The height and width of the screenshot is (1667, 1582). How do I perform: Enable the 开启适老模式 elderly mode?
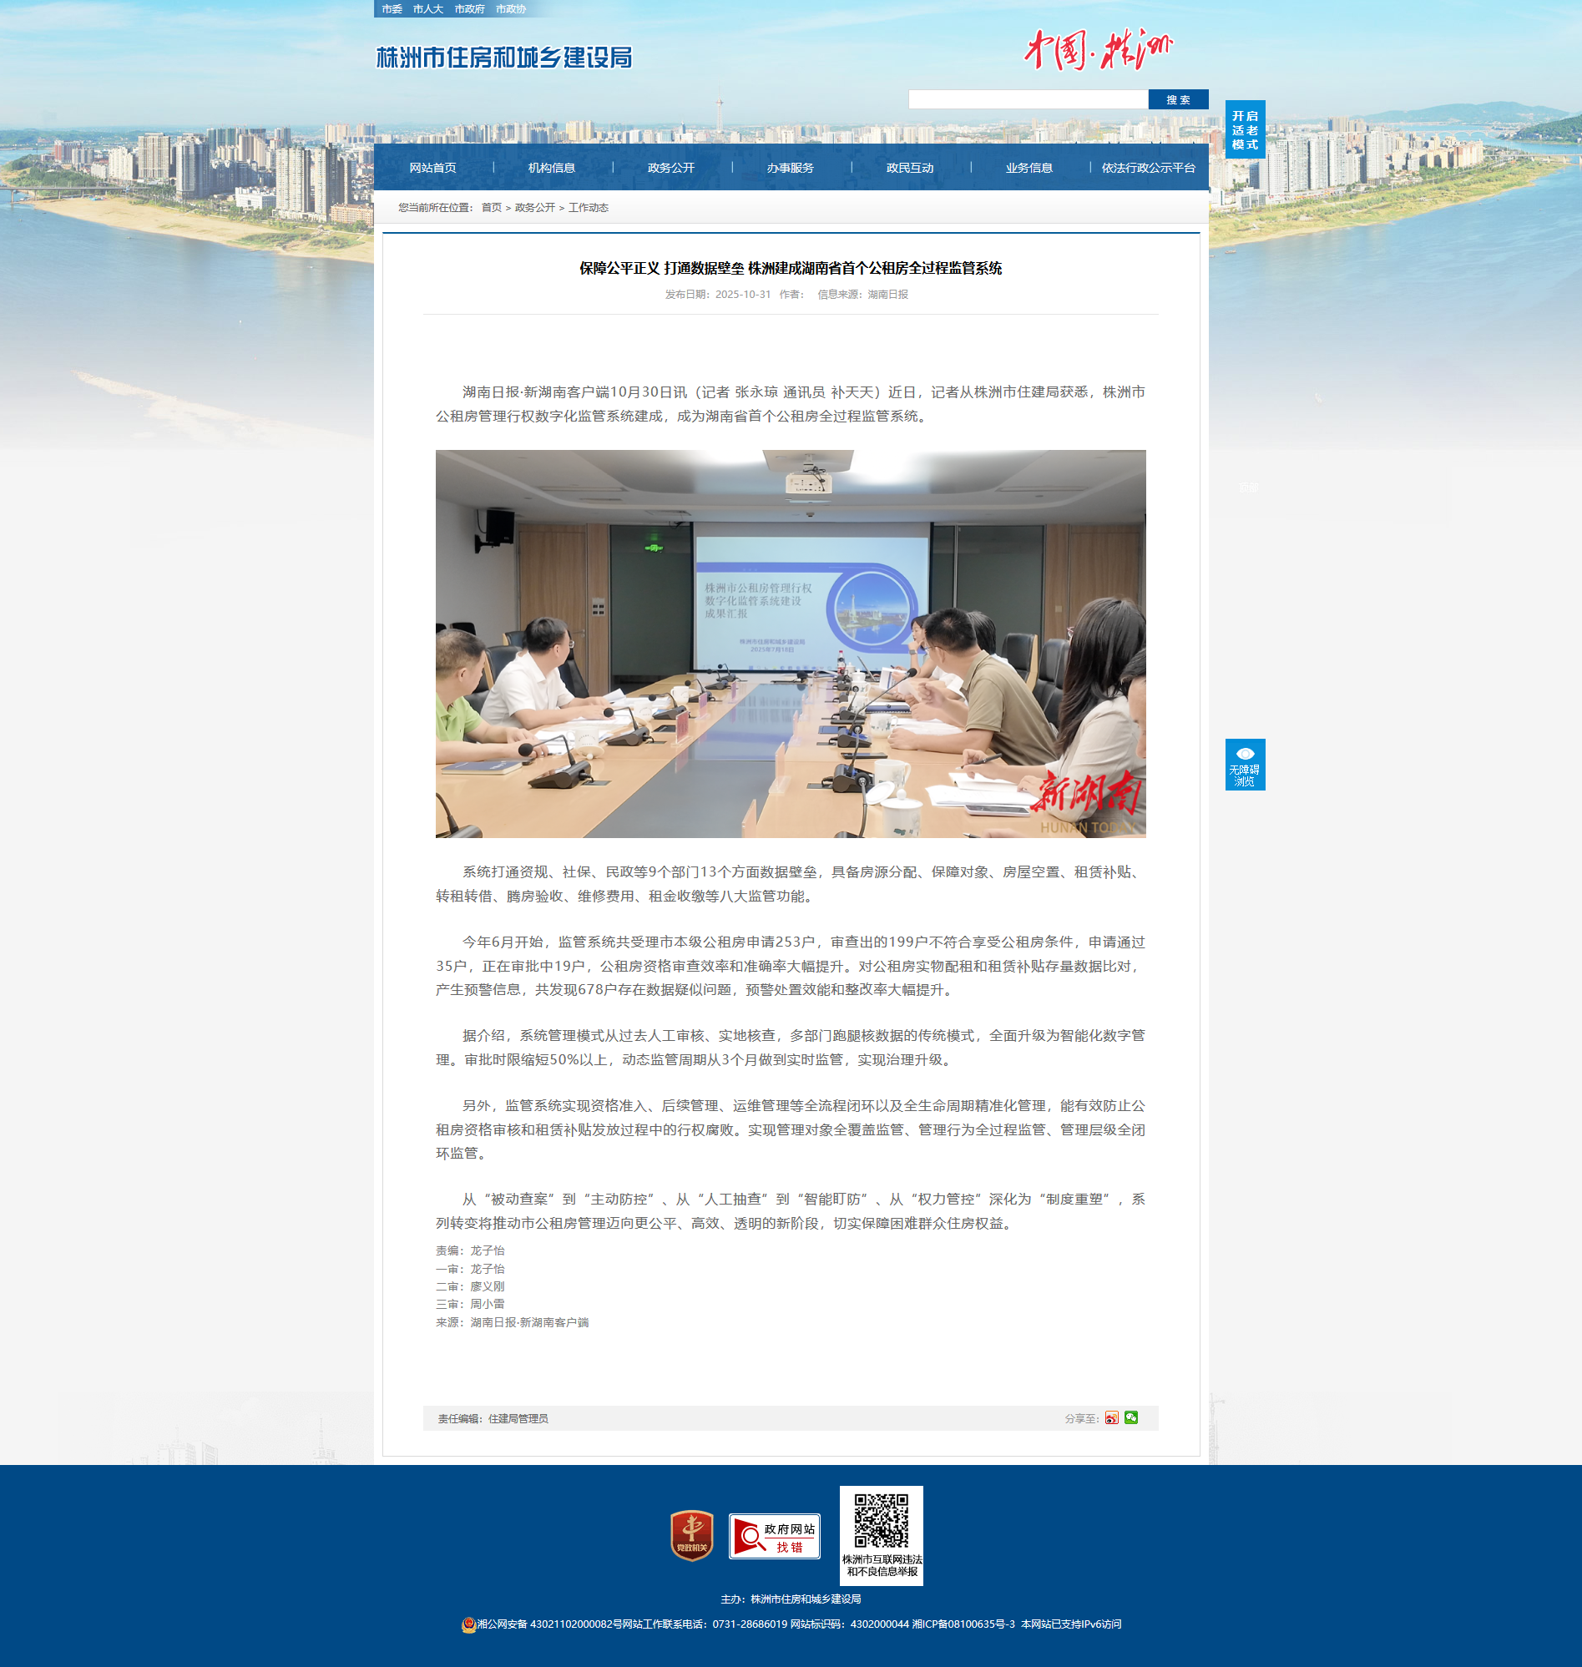1245,130
